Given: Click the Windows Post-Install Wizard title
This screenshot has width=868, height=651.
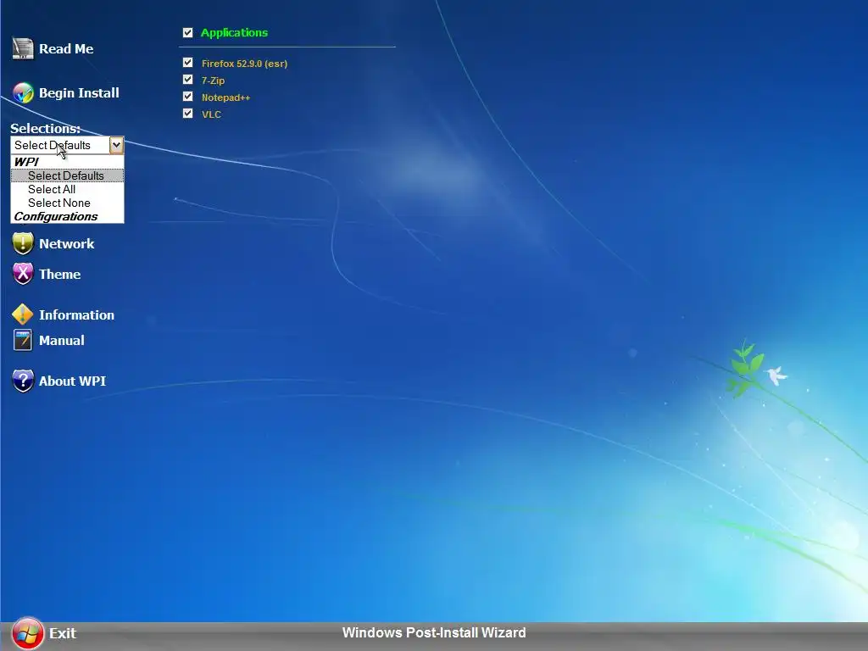Looking at the screenshot, I should 434,632.
